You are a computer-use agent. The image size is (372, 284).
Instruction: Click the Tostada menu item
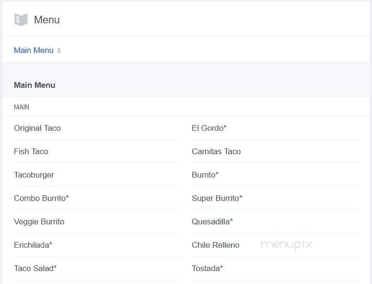click(x=207, y=268)
